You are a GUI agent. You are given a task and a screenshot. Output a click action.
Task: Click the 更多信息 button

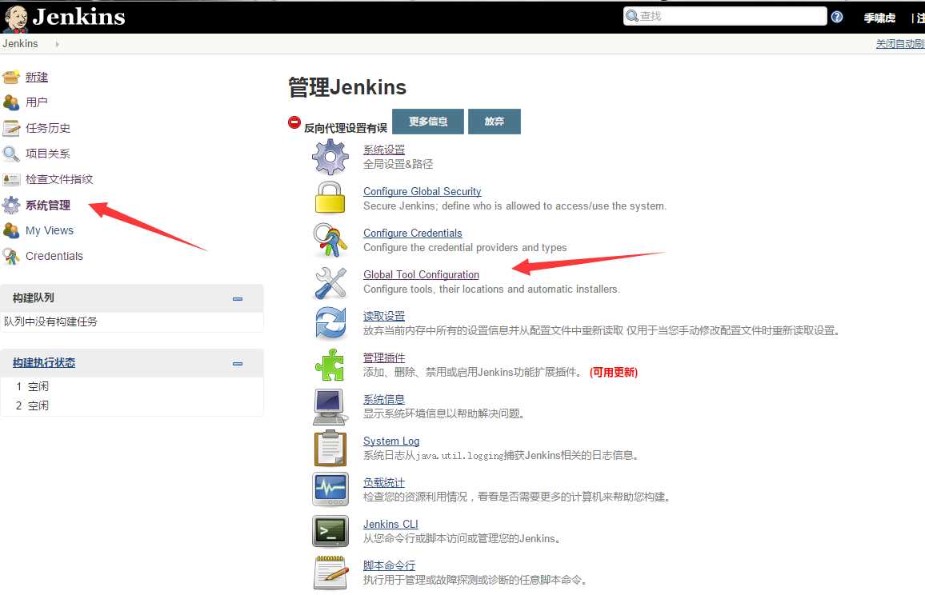428,122
